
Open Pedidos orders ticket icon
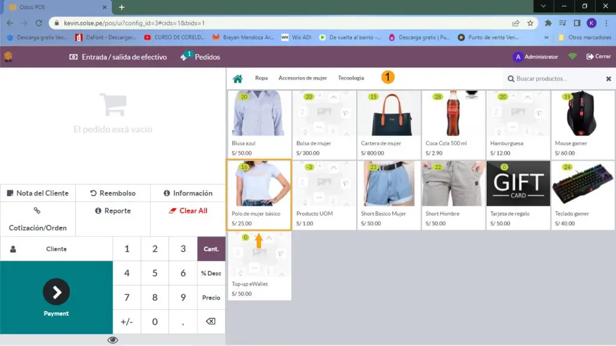pos(185,57)
